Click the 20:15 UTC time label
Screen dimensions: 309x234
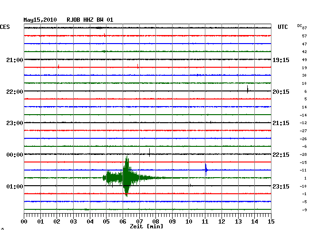[x=281, y=92]
